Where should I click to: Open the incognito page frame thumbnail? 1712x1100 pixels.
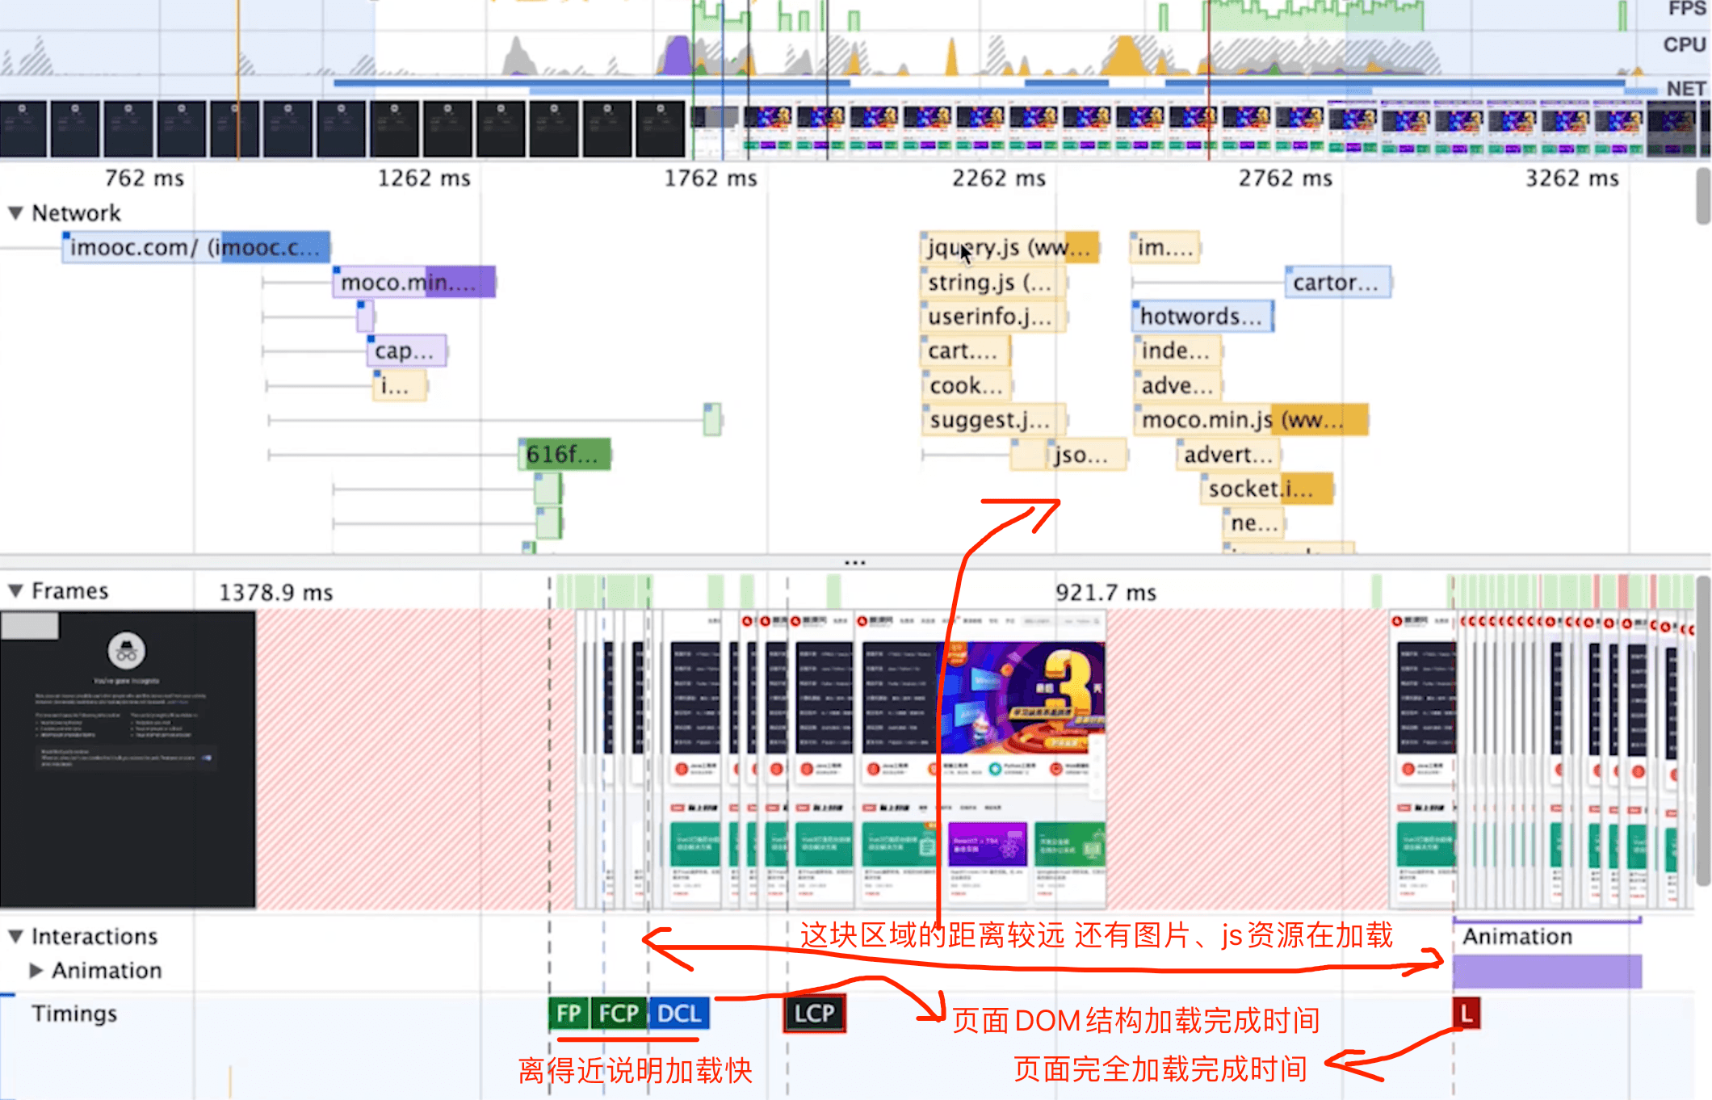point(128,759)
